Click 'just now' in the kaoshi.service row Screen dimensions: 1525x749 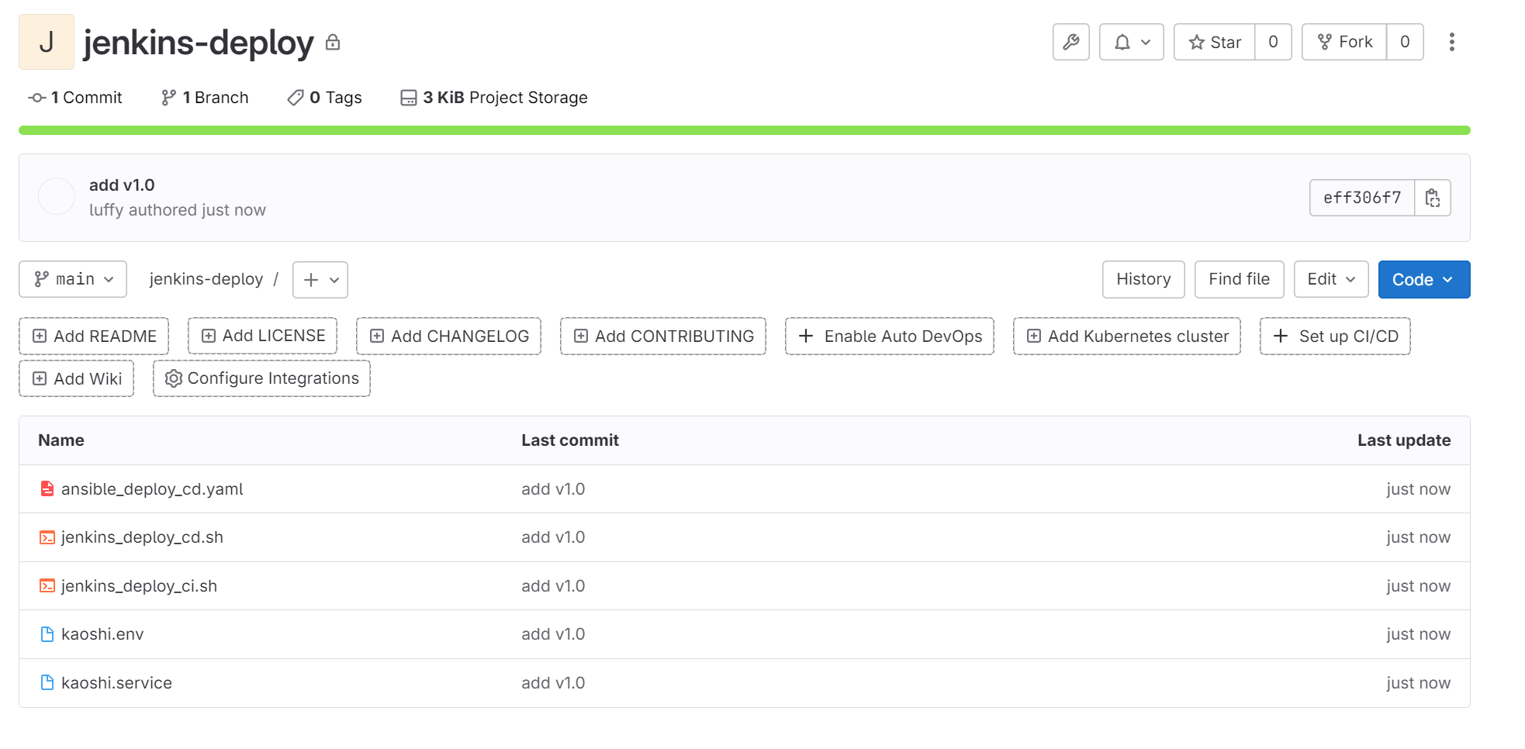click(1419, 683)
